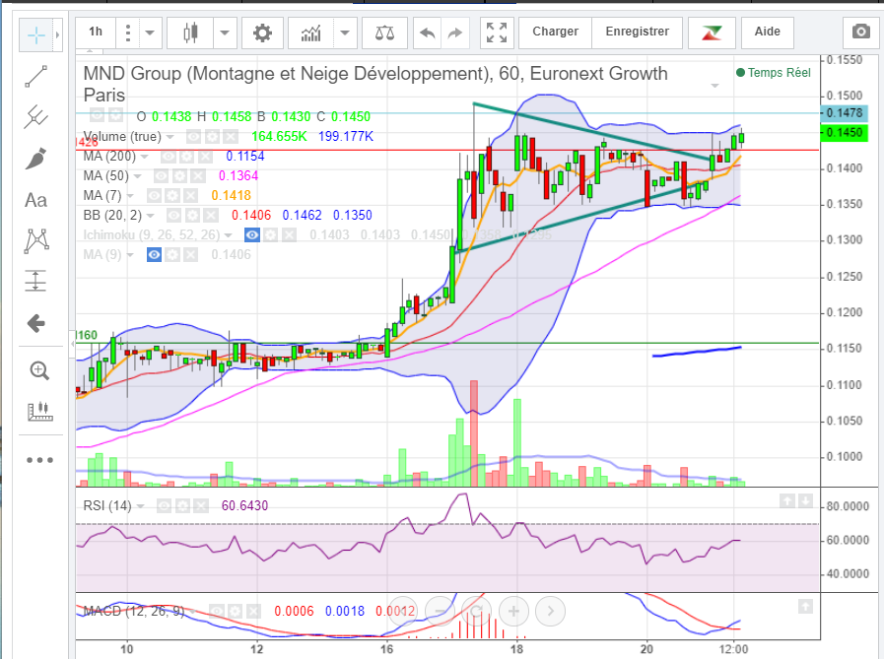
Task: Click the 1h timeframe button
Action: pyautogui.click(x=96, y=33)
